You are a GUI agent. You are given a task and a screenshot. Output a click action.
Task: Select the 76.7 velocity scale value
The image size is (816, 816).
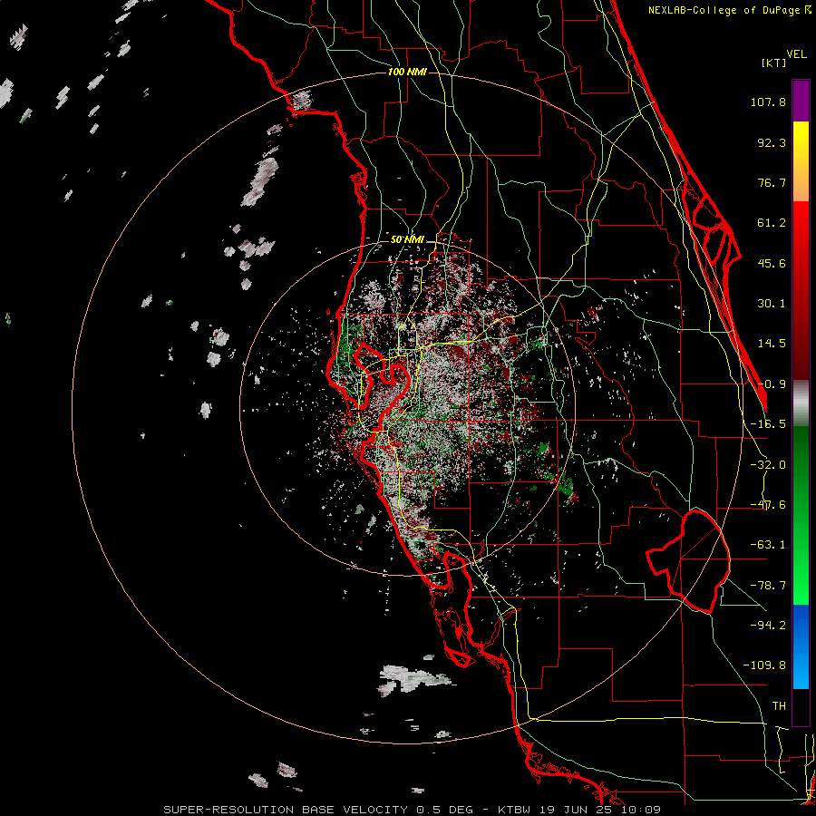(772, 182)
